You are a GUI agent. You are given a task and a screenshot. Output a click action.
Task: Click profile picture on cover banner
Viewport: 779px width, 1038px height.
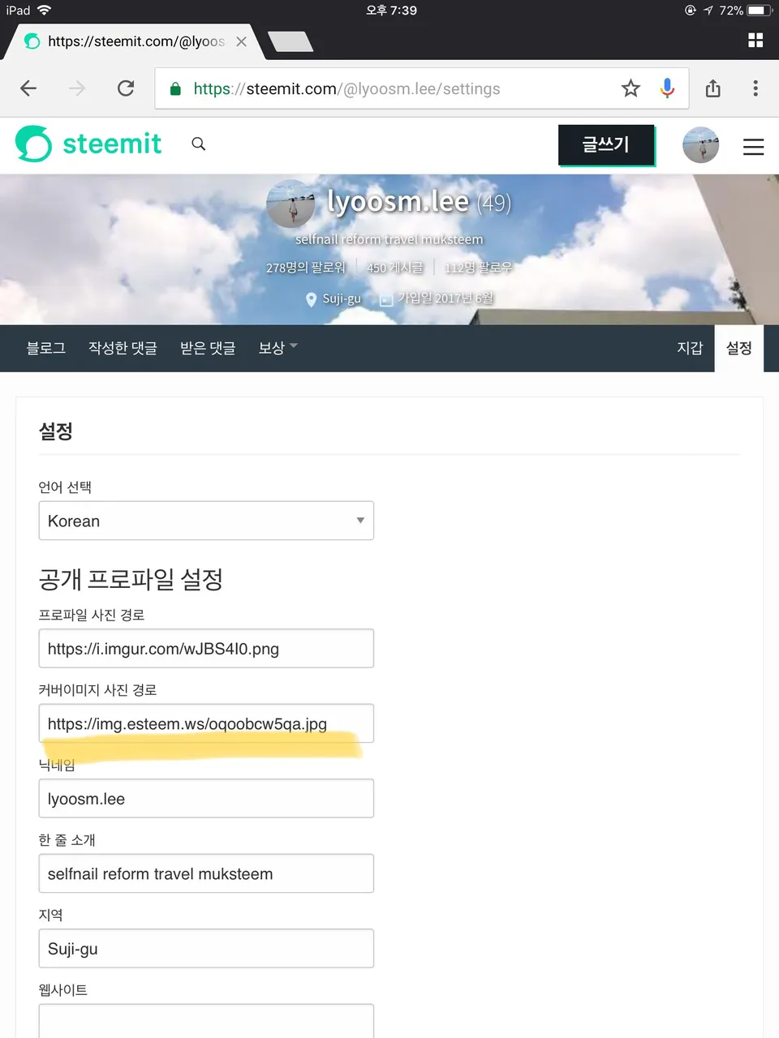tap(290, 203)
